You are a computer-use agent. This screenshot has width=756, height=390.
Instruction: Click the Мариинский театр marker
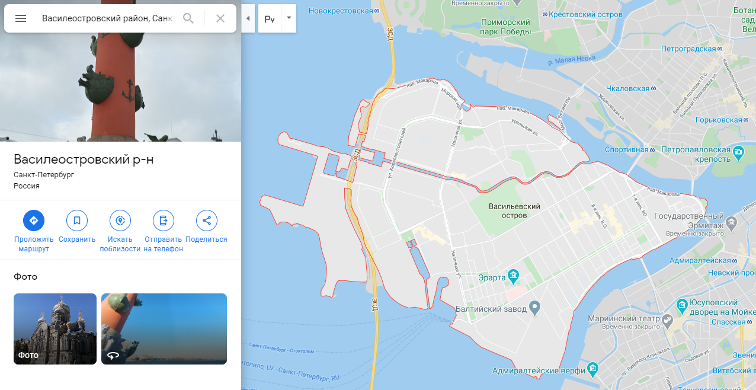[x=668, y=321]
